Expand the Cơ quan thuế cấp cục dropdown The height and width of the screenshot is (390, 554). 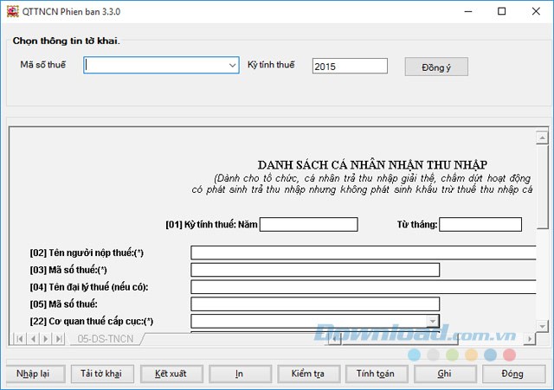433,322
